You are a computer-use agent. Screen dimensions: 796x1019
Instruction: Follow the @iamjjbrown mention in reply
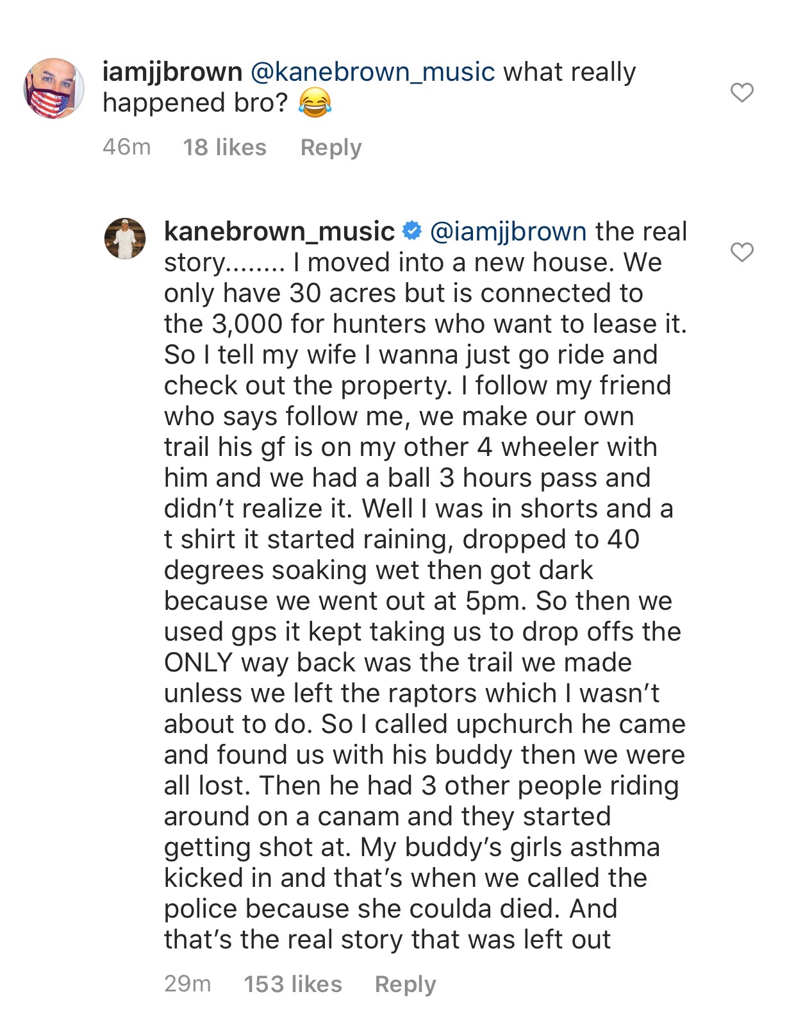tap(508, 232)
